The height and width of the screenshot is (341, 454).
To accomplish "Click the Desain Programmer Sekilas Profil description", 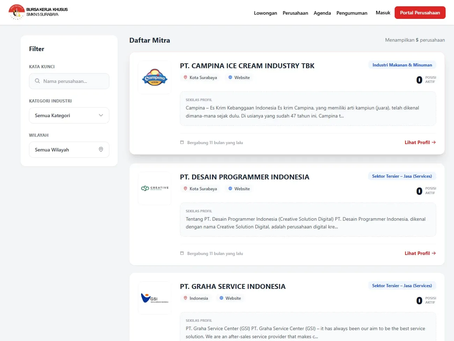I will coord(306,223).
